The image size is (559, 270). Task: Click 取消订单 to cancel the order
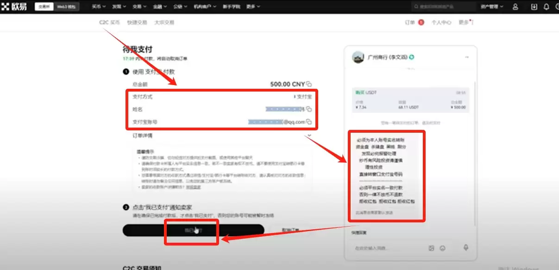point(291,230)
